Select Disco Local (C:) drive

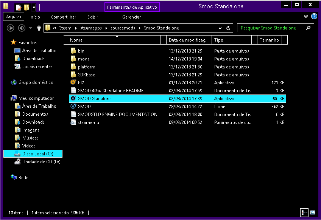[33, 154]
